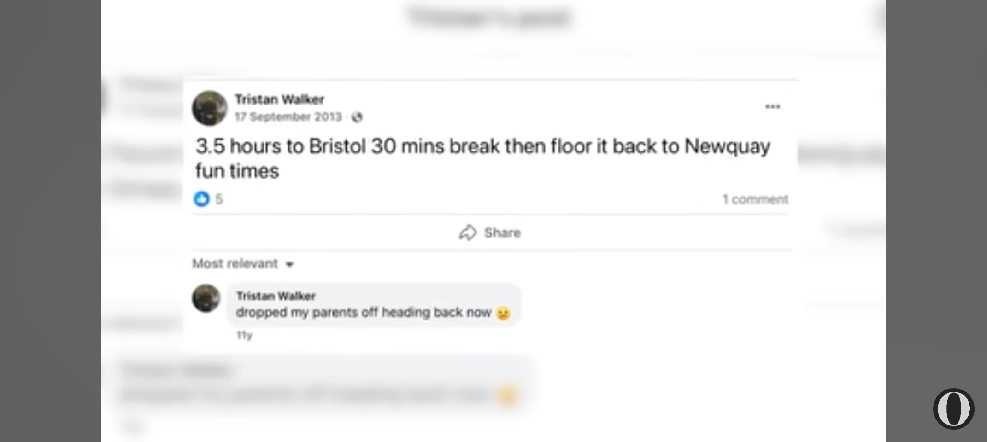987x442 pixels.
Task: Click the emoji in Tristan Walker's comment
Action: (x=503, y=314)
